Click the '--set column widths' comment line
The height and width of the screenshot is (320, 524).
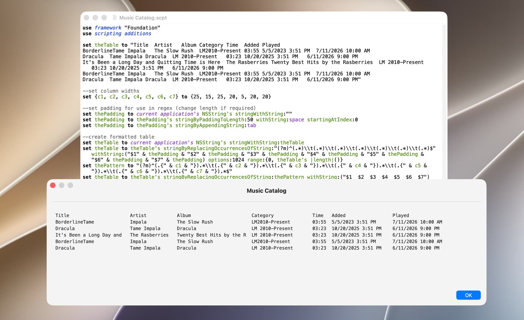[x=111, y=91]
